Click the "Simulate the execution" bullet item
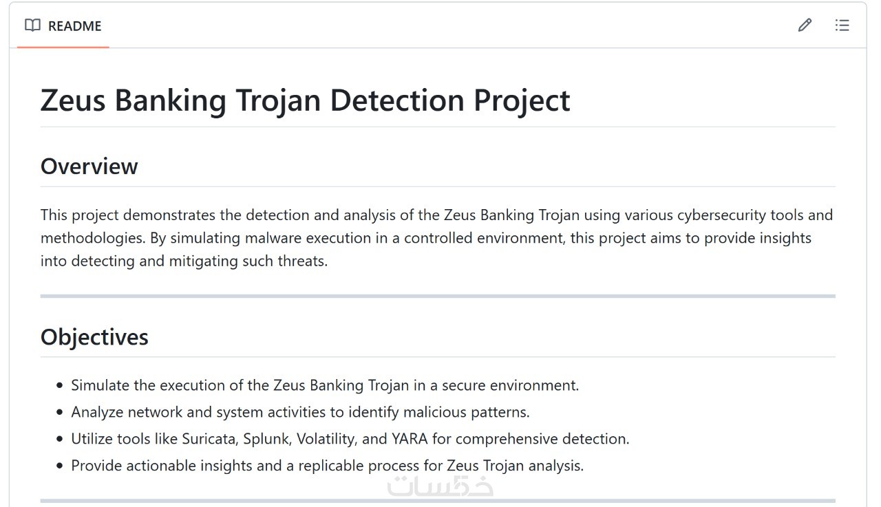The width and height of the screenshot is (881, 507). (x=325, y=385)
